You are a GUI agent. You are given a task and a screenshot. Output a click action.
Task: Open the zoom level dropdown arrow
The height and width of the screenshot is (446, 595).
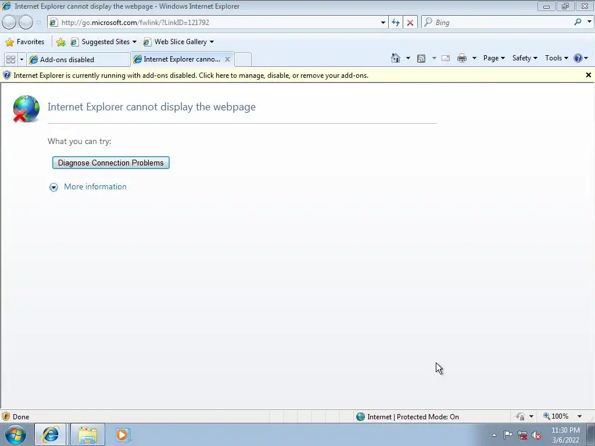(579, 416)
